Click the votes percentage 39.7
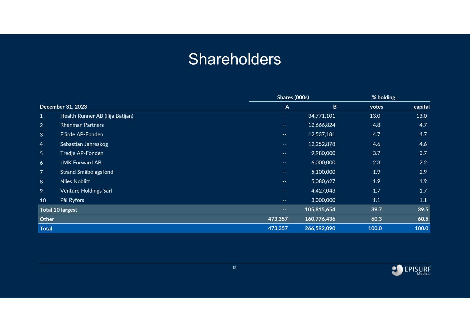 click(376, 209)
